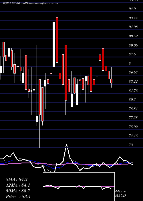Click the 50MA : 83.7 readout
Screen dimensions: 143x201
(x=18, y=191)
